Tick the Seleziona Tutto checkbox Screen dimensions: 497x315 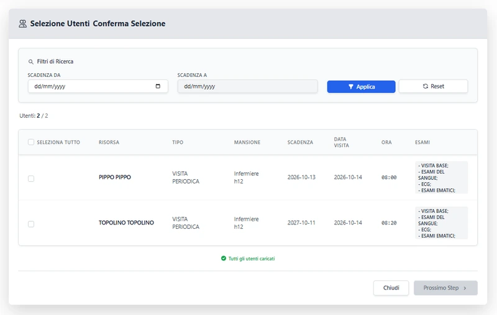pyautogui.click(x=31, y=142)
